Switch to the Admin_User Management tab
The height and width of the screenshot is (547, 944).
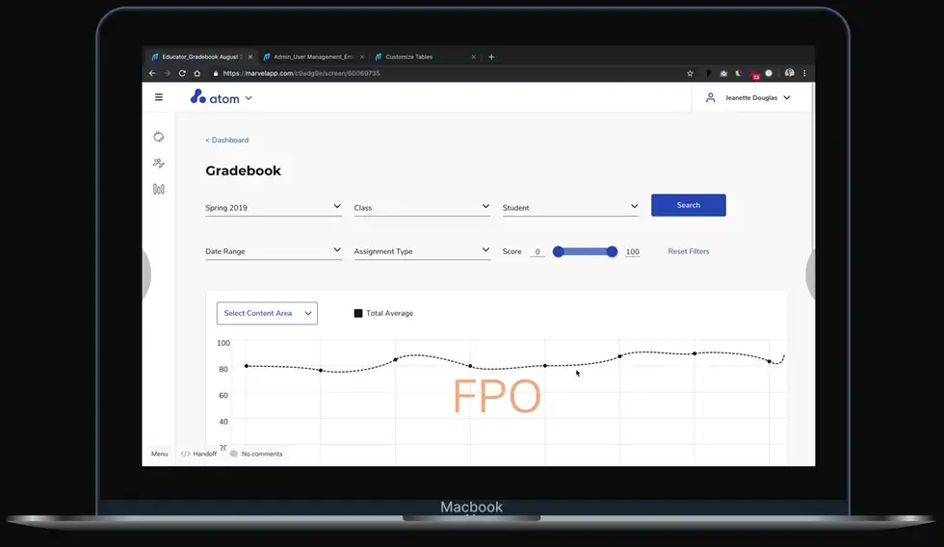click(x=313, y=57)
